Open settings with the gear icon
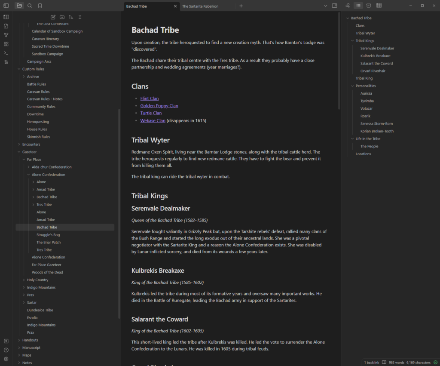Image resolution: width=440 pixels, height=366 pixels. 6,359
